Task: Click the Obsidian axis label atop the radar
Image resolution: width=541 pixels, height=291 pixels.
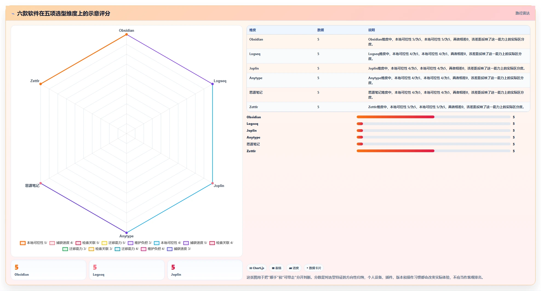Action: coord(127,30)
